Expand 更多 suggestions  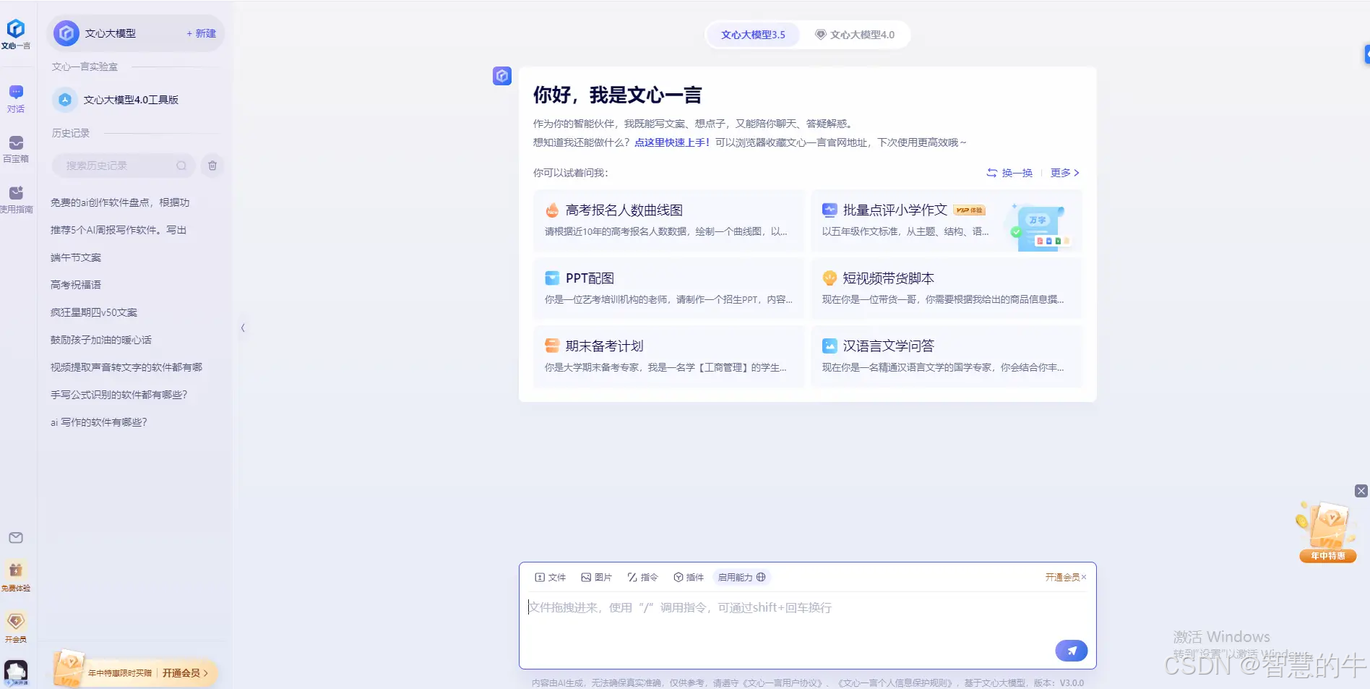[1065, 173]
